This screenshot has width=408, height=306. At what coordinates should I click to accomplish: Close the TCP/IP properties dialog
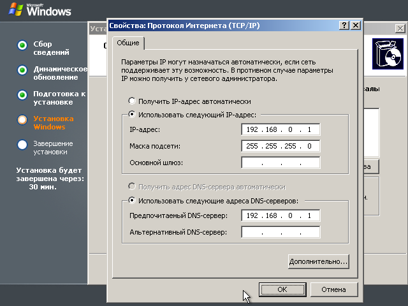pyautogui.click(x=356, y=25)
